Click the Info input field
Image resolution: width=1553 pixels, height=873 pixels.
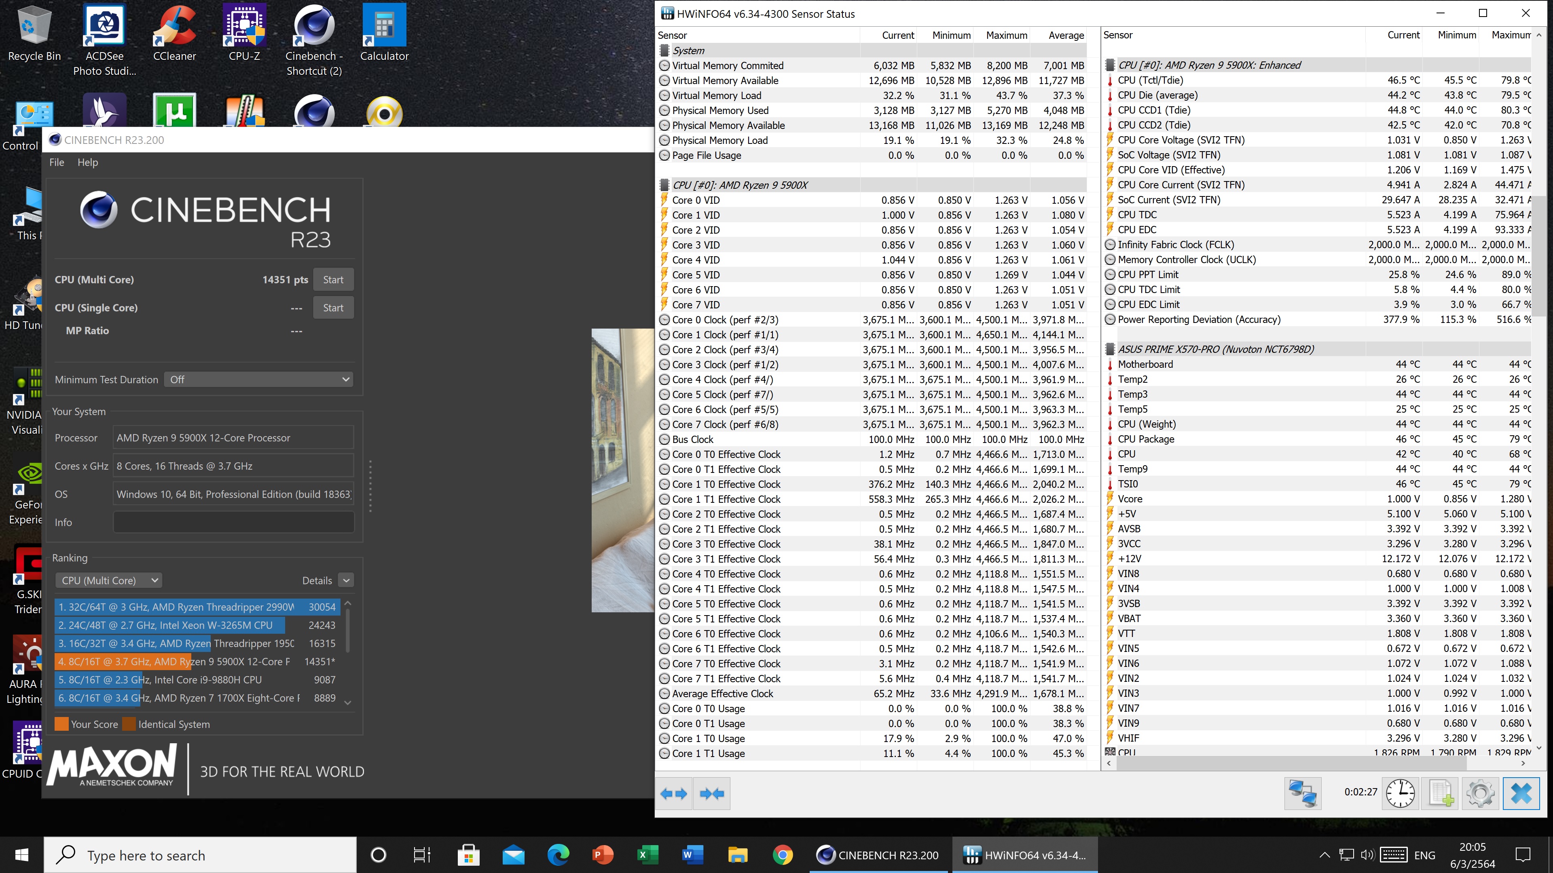[233, 522]
